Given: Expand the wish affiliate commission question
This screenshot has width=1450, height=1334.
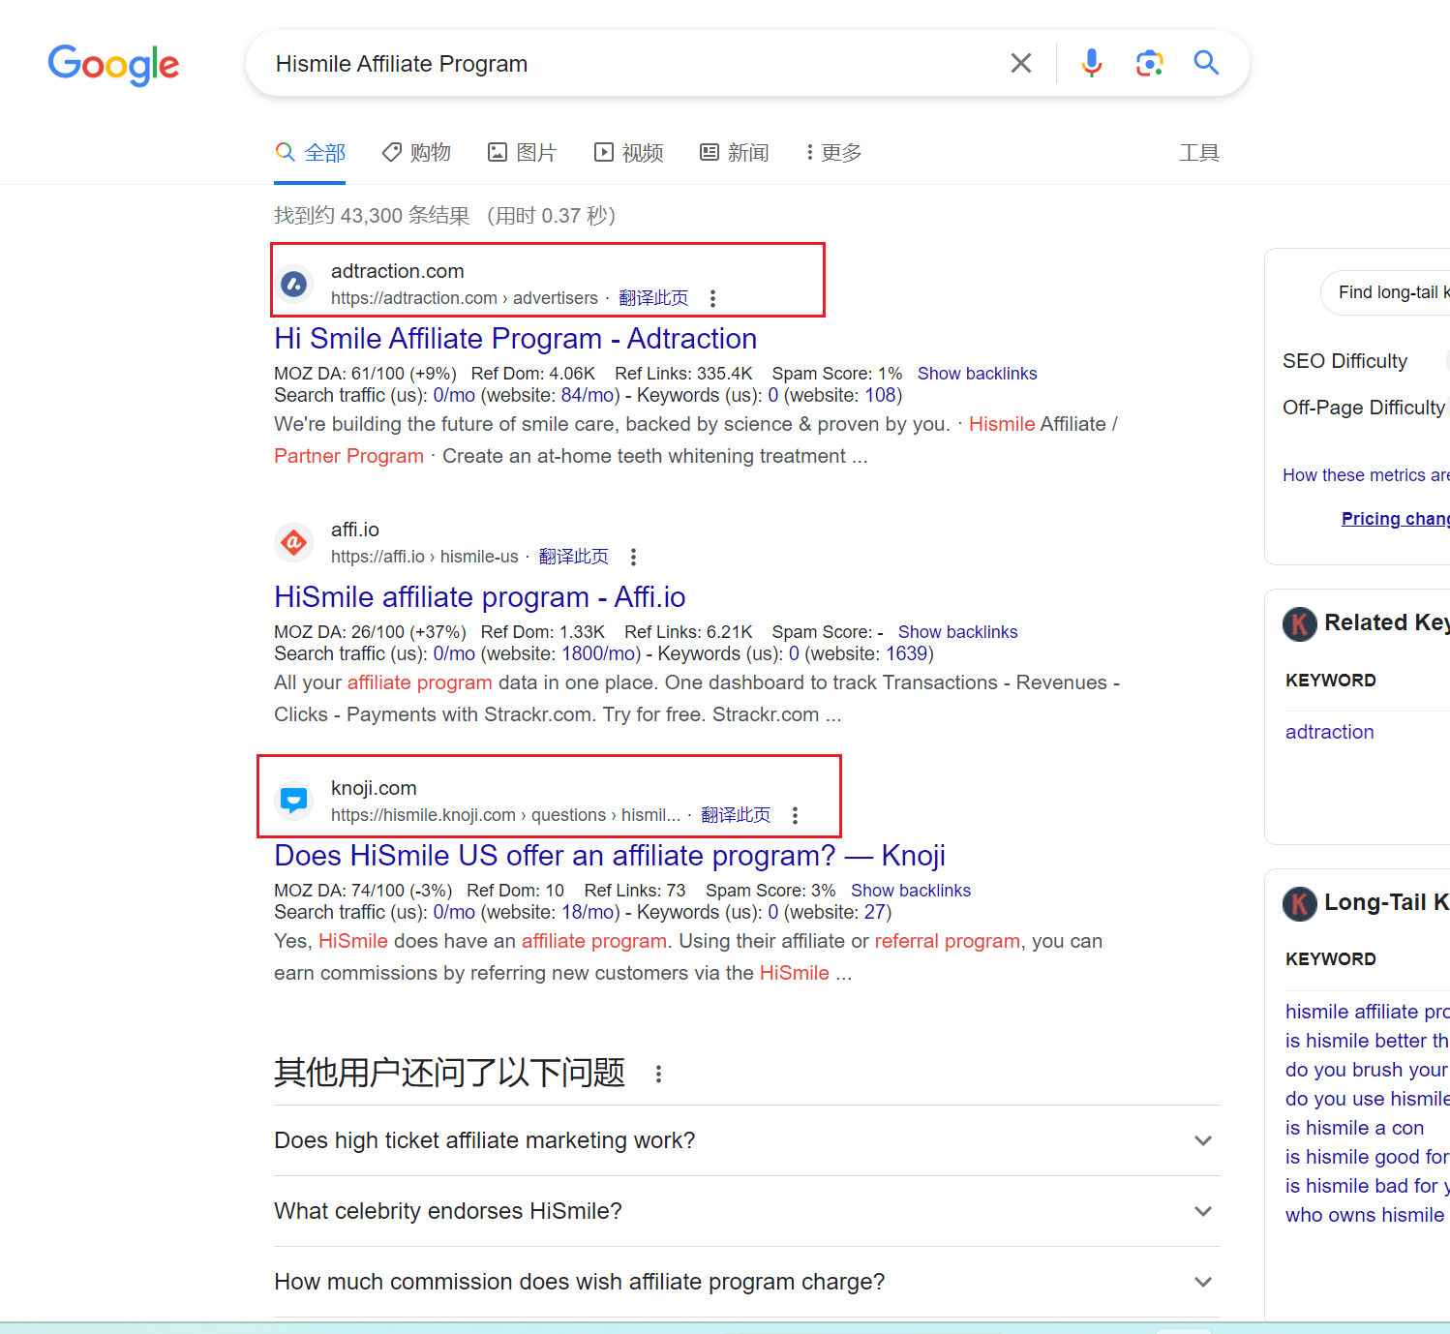Looking at the screenshot, I should tap(1202, 1282).
